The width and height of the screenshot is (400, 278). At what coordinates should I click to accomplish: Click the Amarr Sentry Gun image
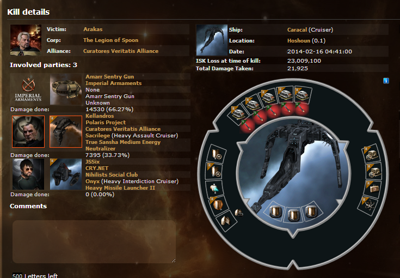click(66, 89)
